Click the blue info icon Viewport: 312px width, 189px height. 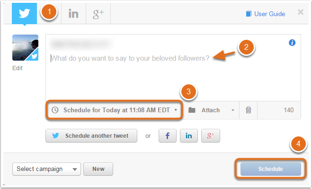pos(292,43)
